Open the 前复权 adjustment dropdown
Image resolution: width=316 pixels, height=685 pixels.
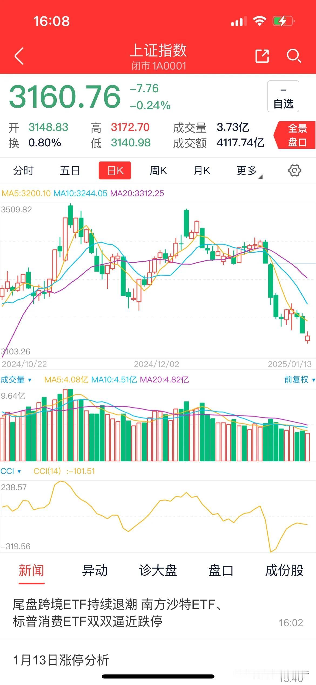(300, 380)
